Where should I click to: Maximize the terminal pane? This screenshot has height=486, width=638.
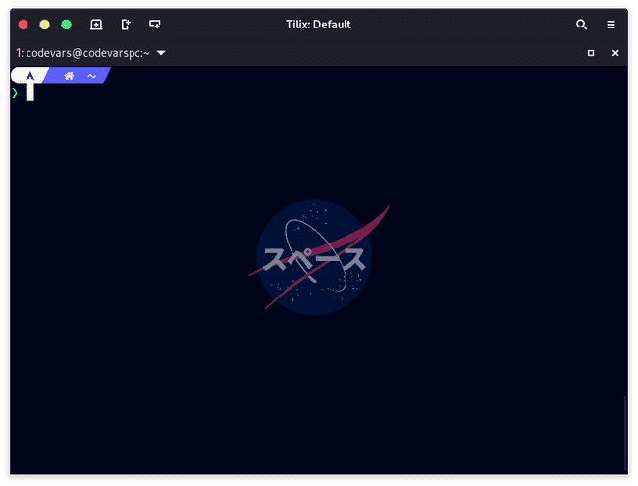click(591, 53)
